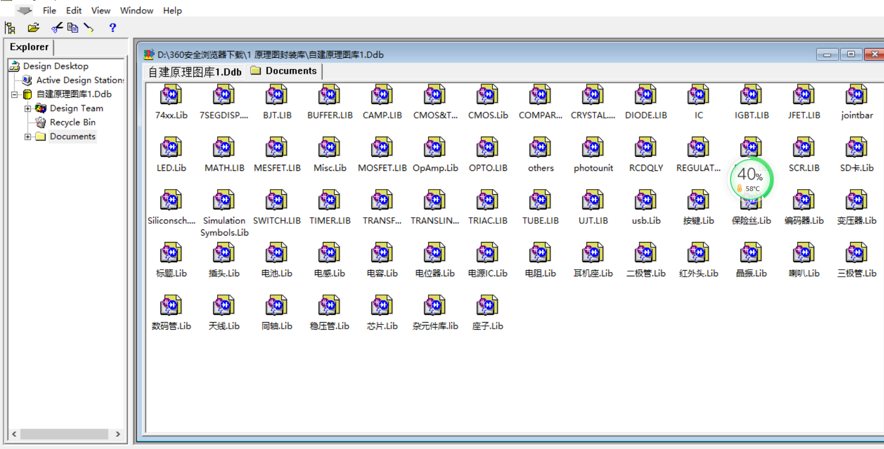Open the View menu
The height and width of the screenshot is (449, 884).
tap(101, 10)
